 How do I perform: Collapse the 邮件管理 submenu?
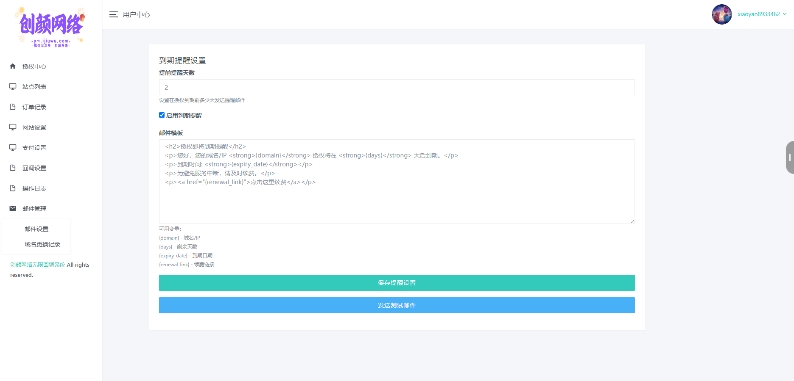(x=34, y=209)
